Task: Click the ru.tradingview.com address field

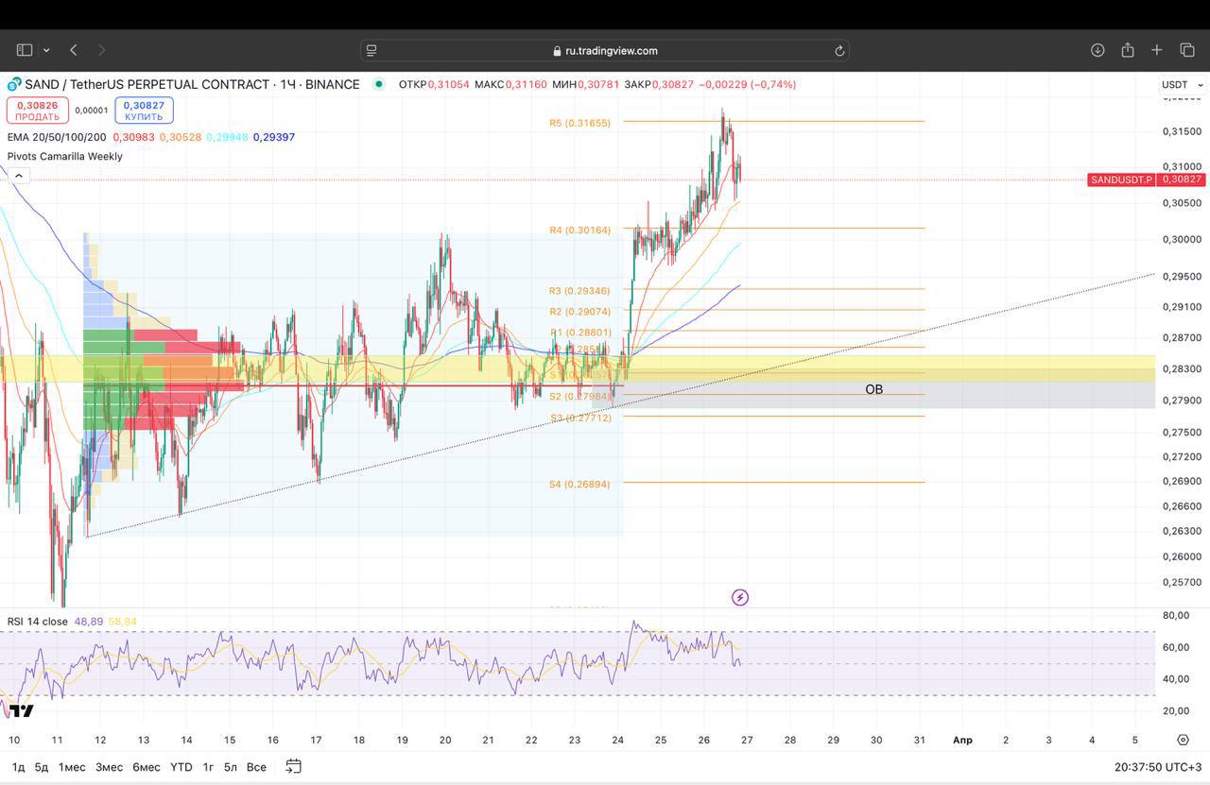Action: point(605,50)
